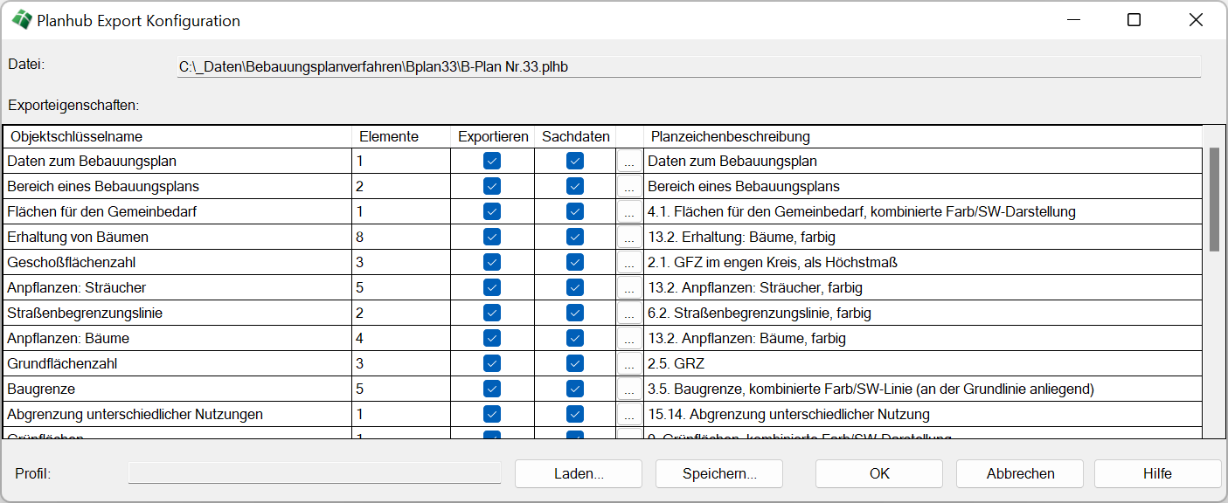This screenshot has height=503, width=1228.
Task: Toggle Sachdaten for Bereich eines Bebauungsplans
Action: 574,186
